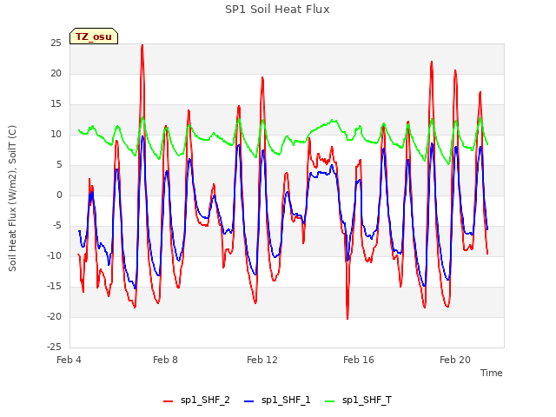Click the lowest red dip near -20
The height and width of the screenshot is (417, 556).
pos(347,318)
